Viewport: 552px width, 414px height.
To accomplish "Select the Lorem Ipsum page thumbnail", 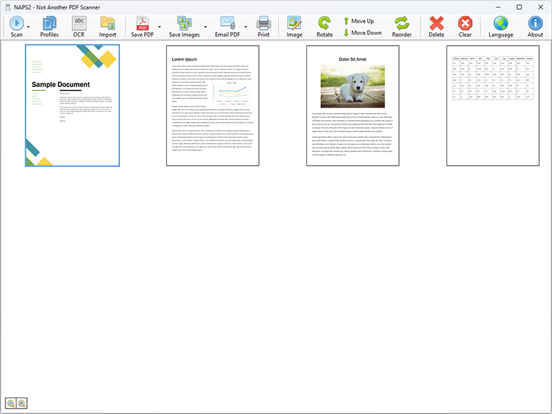I will tap(213, 106).
